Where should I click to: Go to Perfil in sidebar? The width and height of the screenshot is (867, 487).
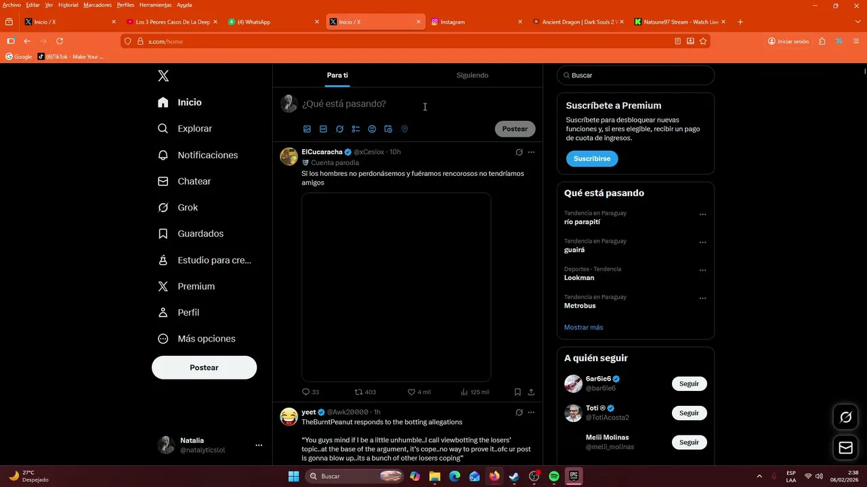coord(178,312)
